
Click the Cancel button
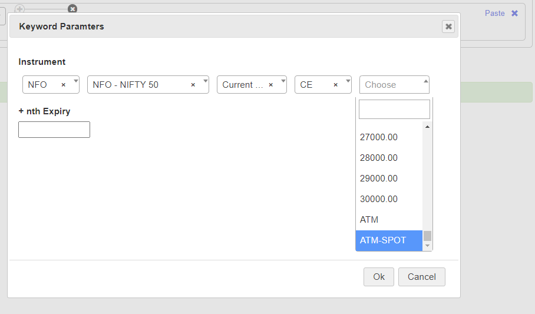422,277
